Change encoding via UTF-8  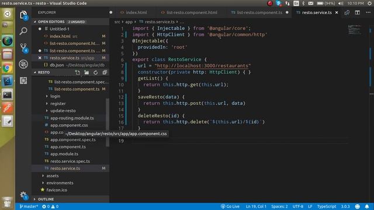[x=298, y=206]
